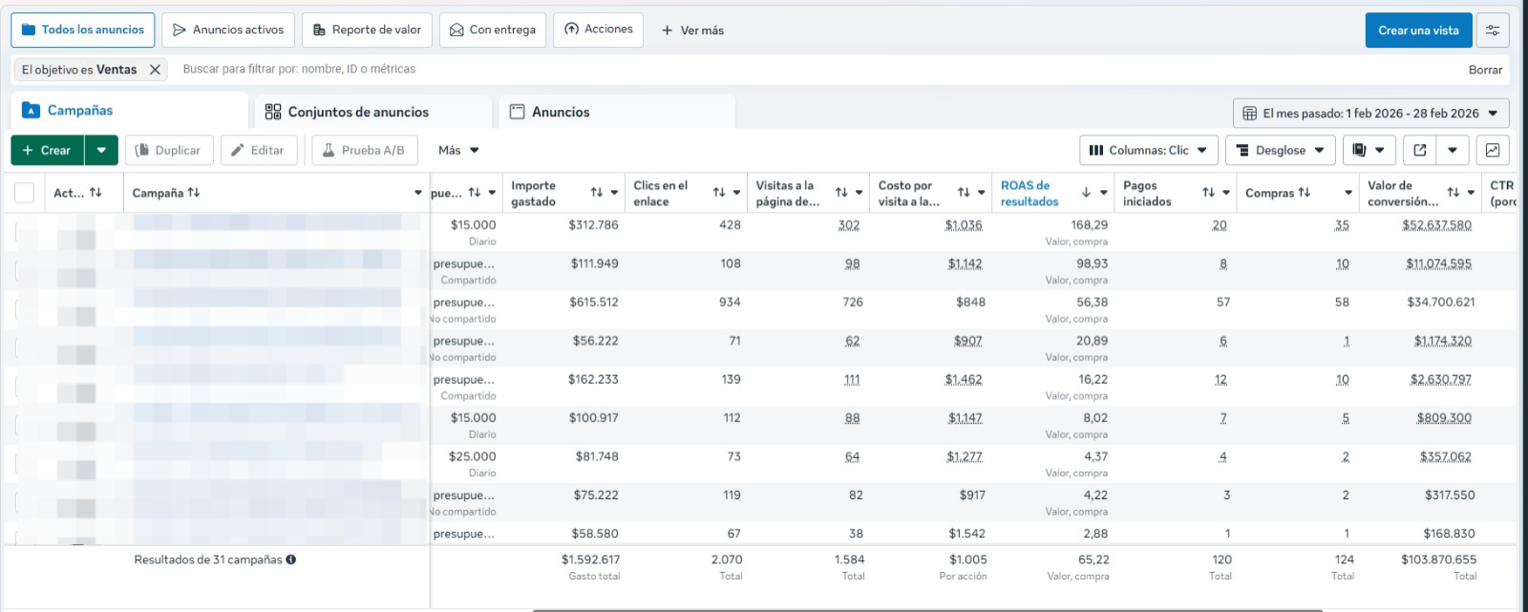Open the date range selector 'El mes pasado'
Viewport: 1528px width, 612px height.
point(1370,113)
